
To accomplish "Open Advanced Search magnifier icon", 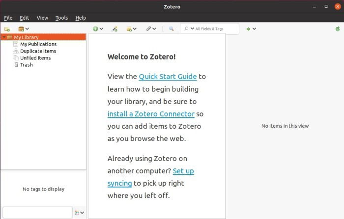I will tap(172, 28).
